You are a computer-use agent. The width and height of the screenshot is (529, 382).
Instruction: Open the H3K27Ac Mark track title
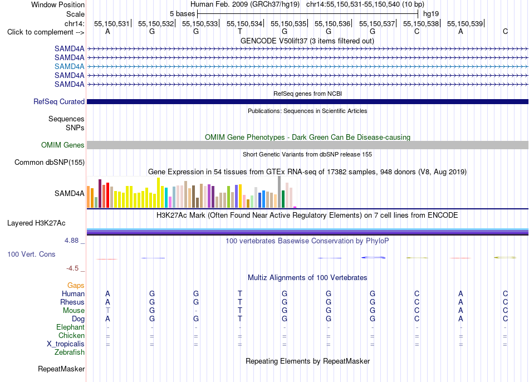pyautogui.click(x=307, y=216)
